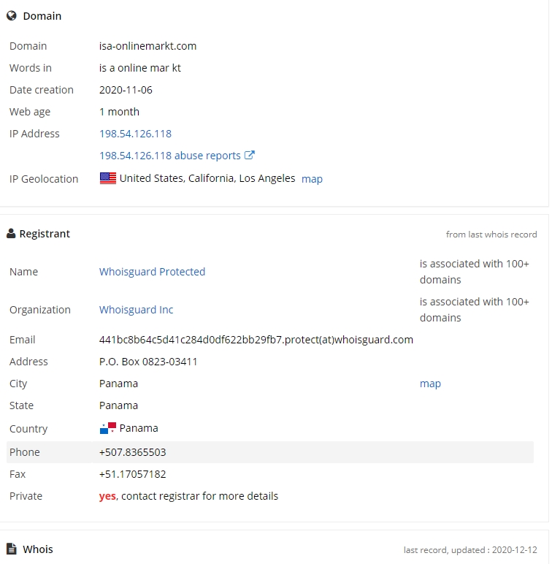Open Whoisguard Protected registrant name link

pos(152,272)
